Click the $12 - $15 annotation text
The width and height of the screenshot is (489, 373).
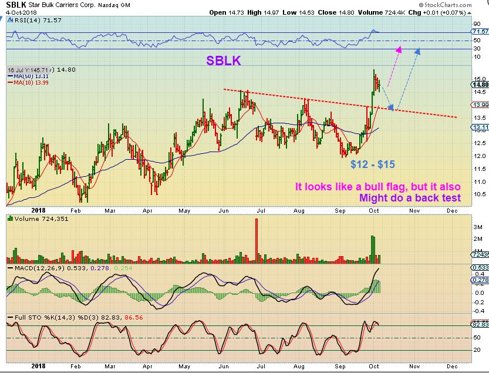373,164
